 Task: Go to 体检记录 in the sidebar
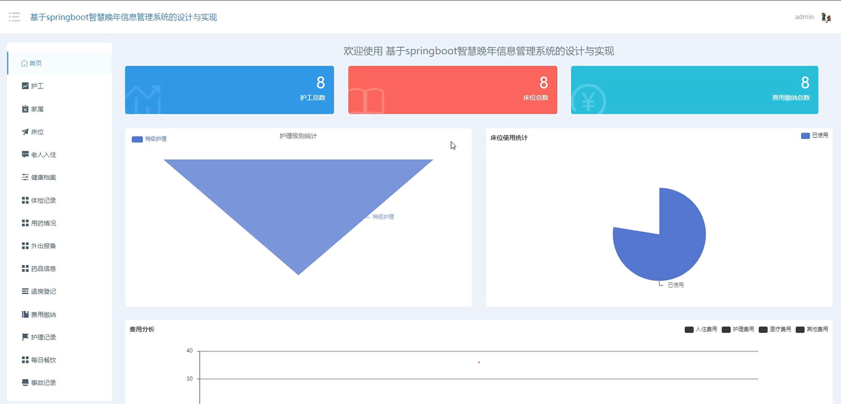pyautogui.click(x=59, y=200)
